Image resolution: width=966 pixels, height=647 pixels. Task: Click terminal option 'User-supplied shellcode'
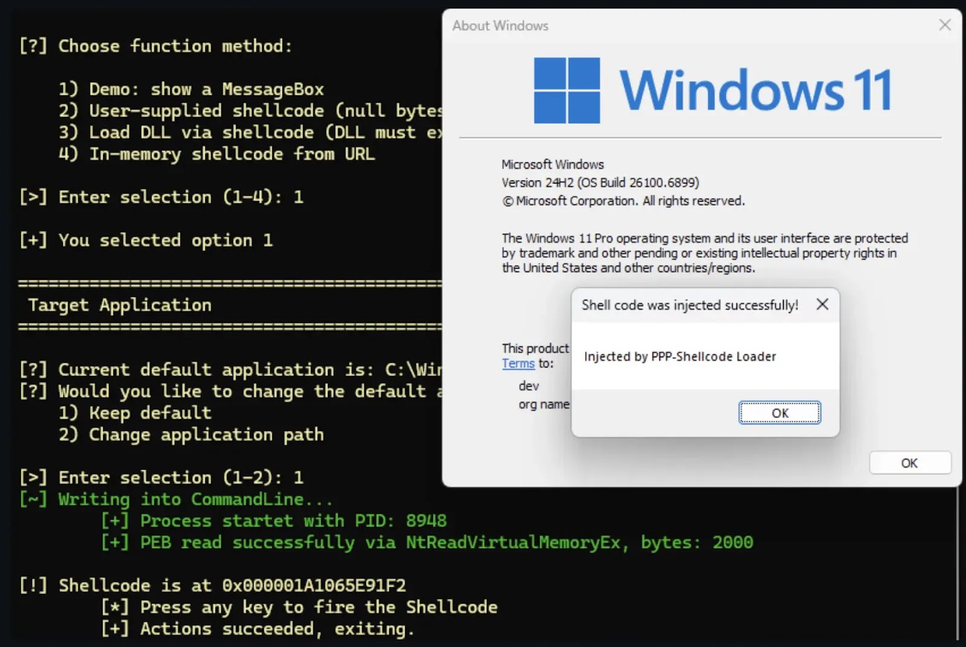pos(251,111)
